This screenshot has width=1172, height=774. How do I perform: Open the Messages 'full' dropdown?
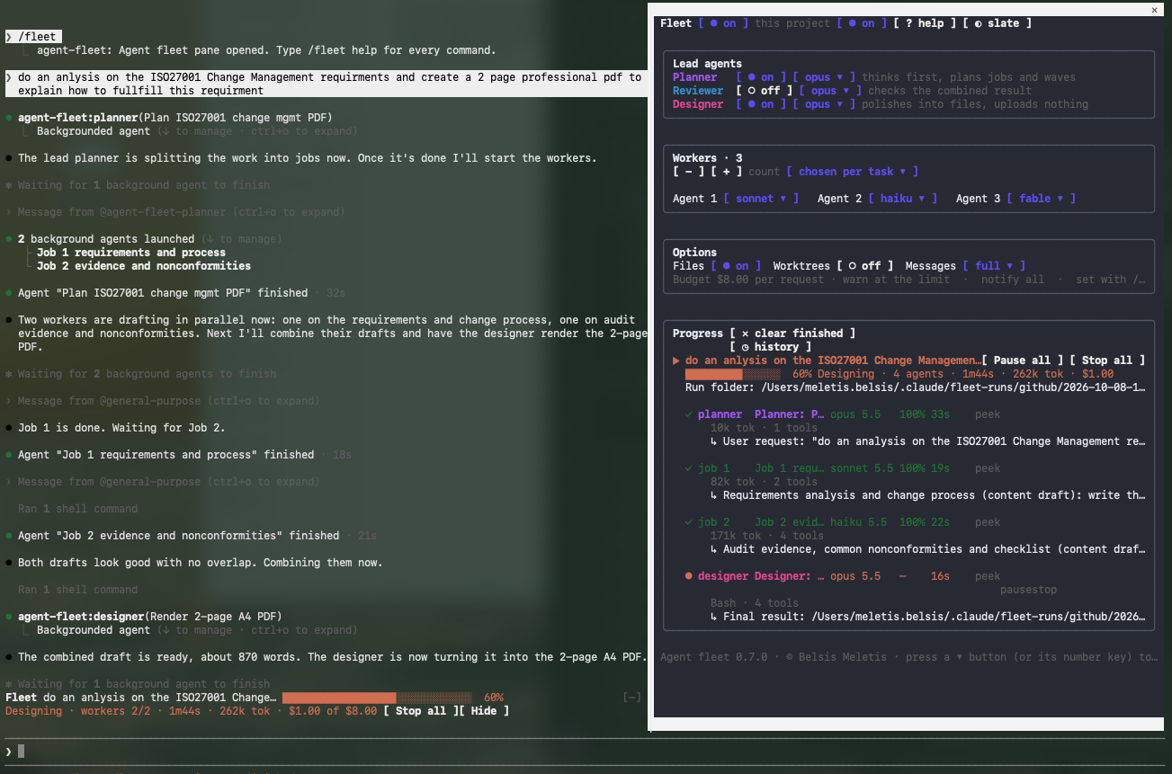click(x=994, y=266)
